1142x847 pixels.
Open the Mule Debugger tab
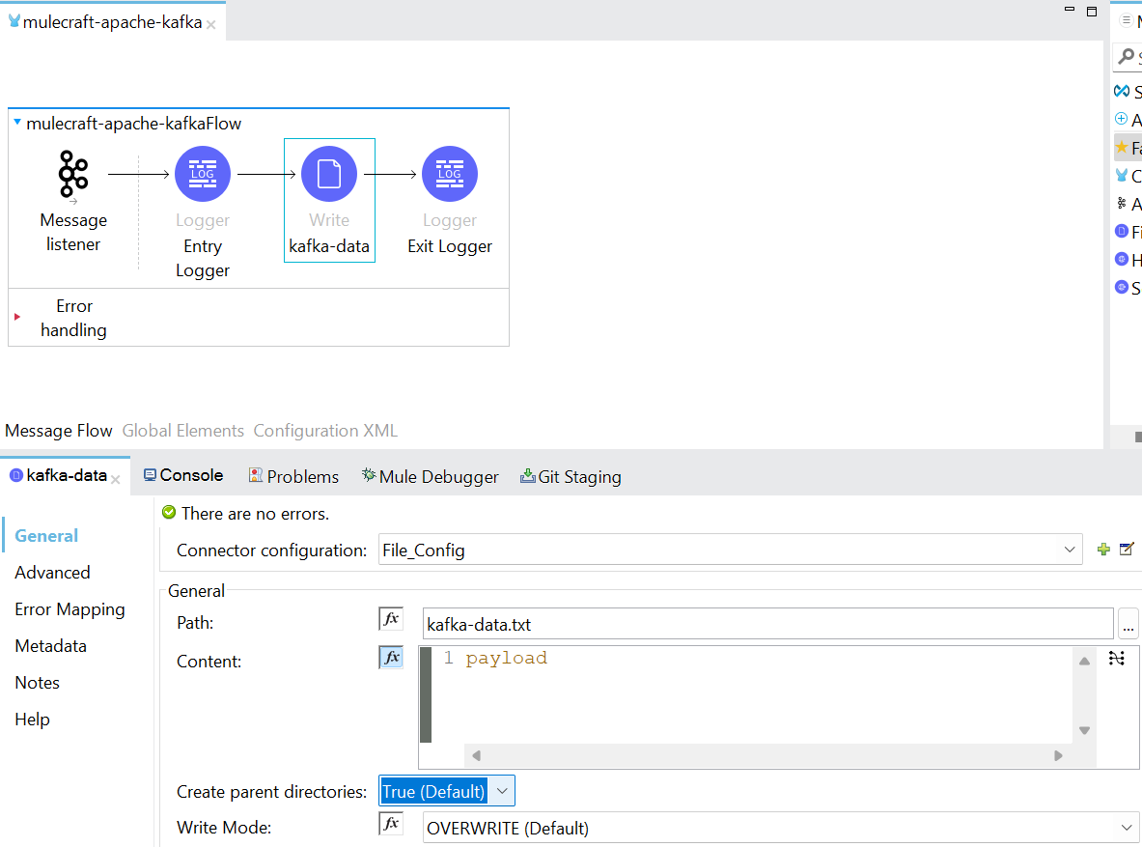coord(431,476)
